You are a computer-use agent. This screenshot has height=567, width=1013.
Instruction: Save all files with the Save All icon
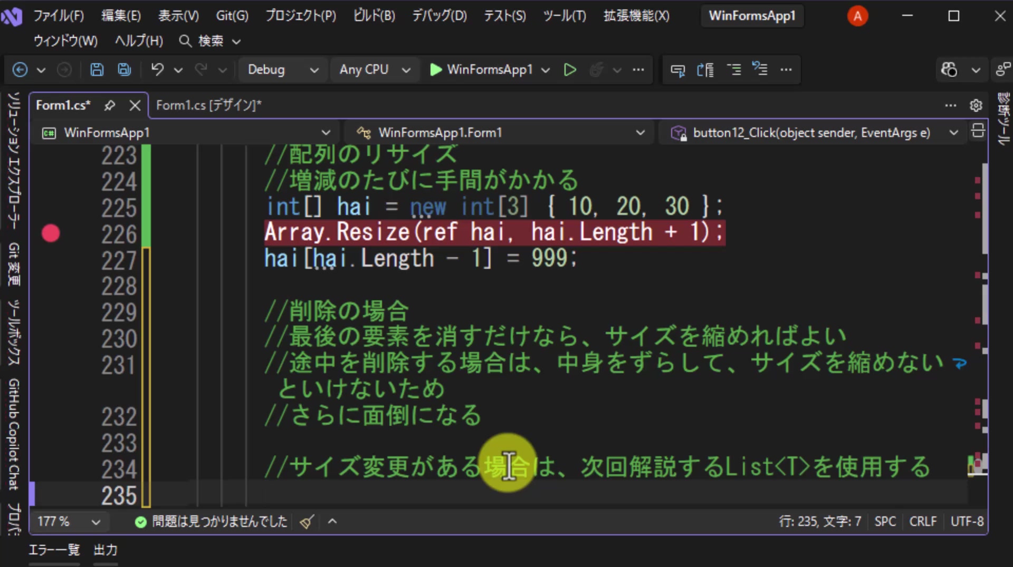pos(125,70)
